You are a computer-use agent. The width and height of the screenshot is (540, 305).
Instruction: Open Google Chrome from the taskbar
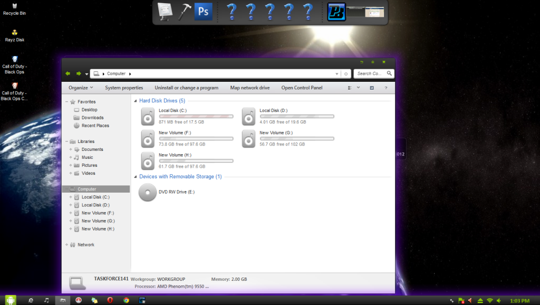(x=126, y=300)
